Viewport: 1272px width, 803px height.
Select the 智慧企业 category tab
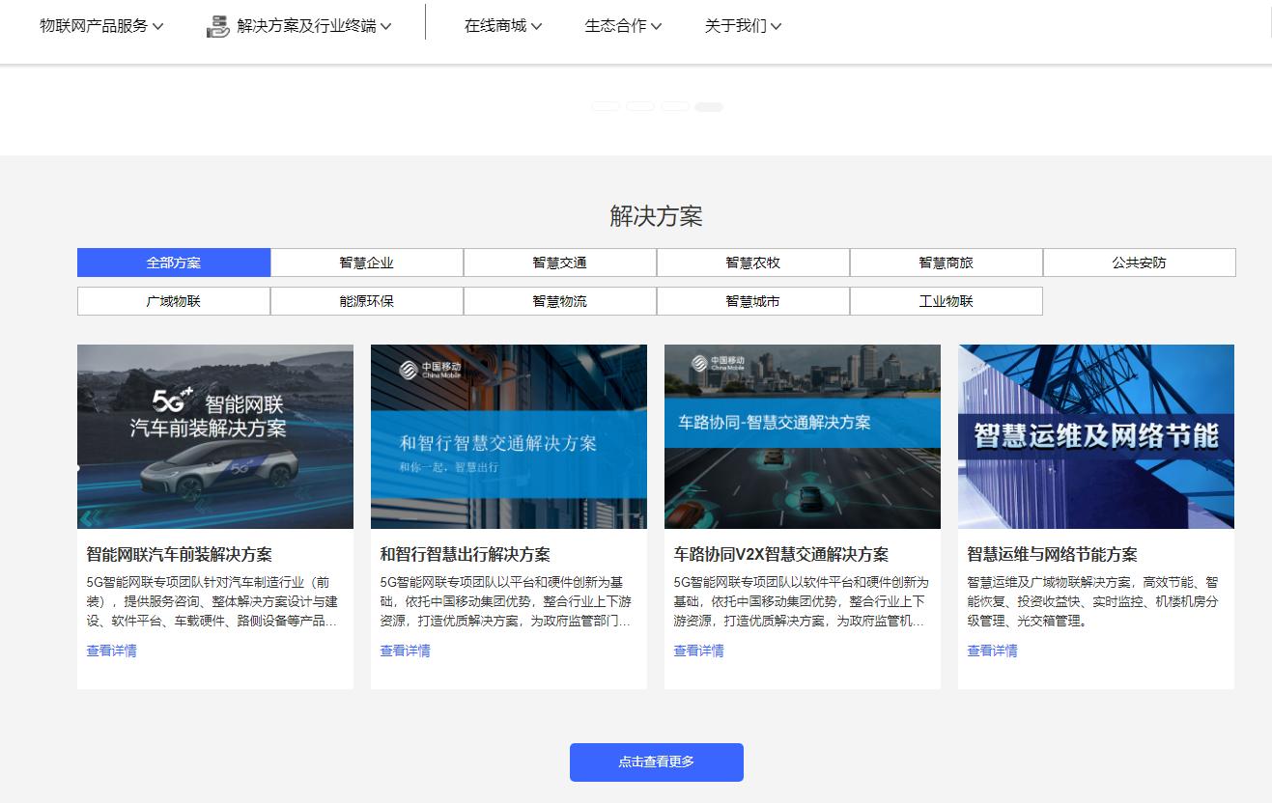click(x=366, y=262)
